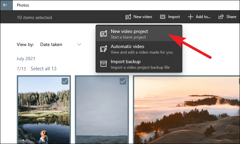Choose Automatic video from the menu
The image size is (240, 144).
tap(139, 49)
